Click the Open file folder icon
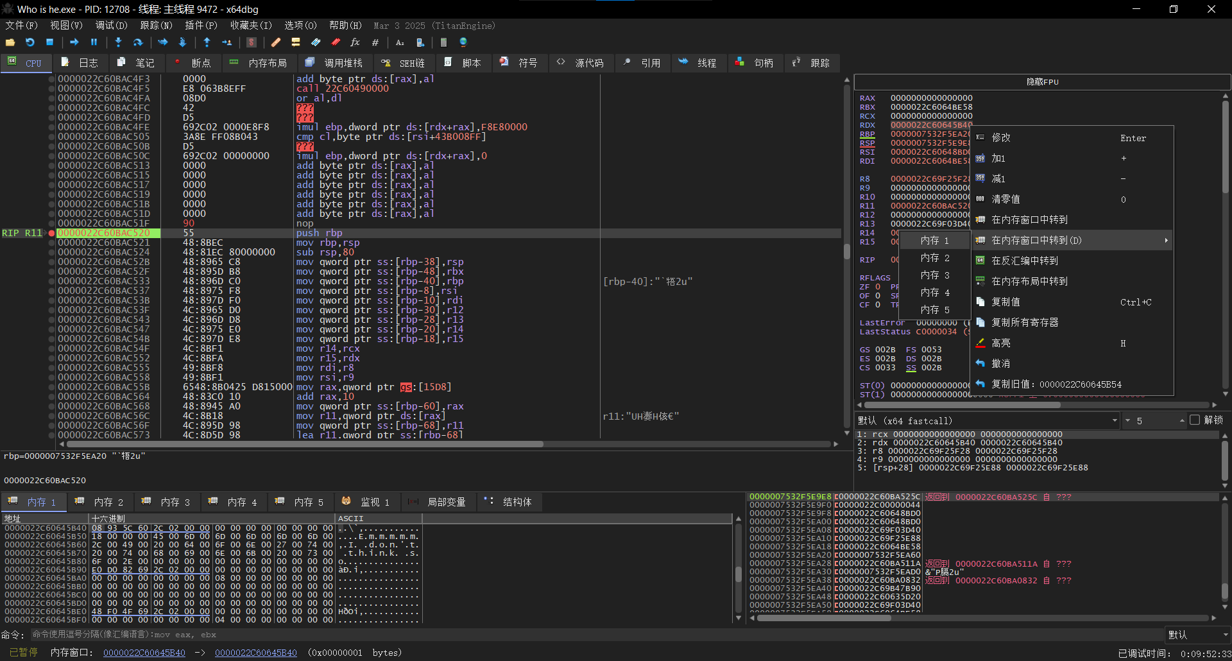This screenshot has height=661, width=1232. click(x=10, y=42)
